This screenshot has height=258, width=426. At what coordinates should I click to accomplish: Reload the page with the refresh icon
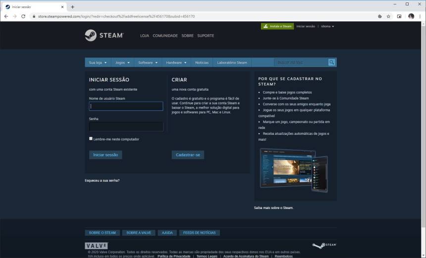[x=23, y=16]
